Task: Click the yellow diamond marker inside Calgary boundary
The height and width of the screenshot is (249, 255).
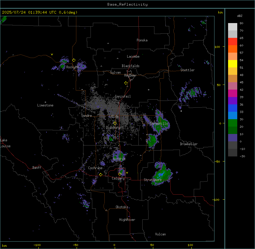Action: tap(120, 174)
